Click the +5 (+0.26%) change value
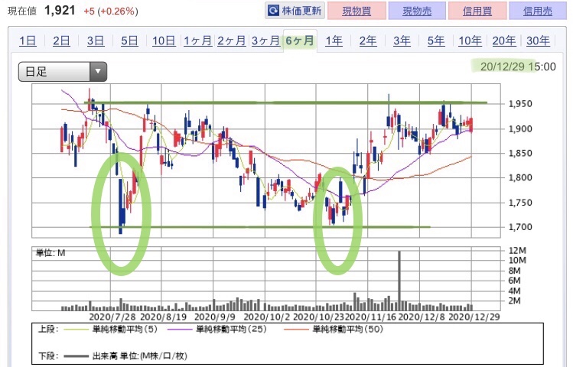This screenshot has height=367, width=573. tap(111, 11)
